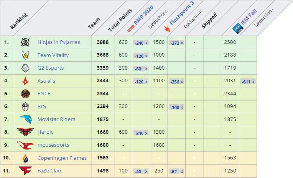Open the IEM Fall header link
Image resolution: width=293 pixels, height=178 pixels.
pos(249,19)
